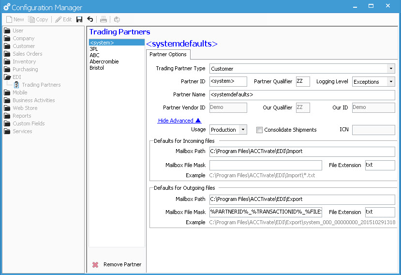
Task: Click the refresh icon in toolbar
Action: pos(117,19)
